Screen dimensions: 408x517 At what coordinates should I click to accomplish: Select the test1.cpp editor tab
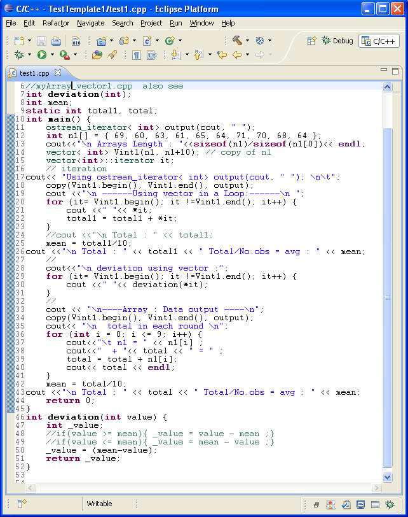pyautogui.click(x=34, y=73)
